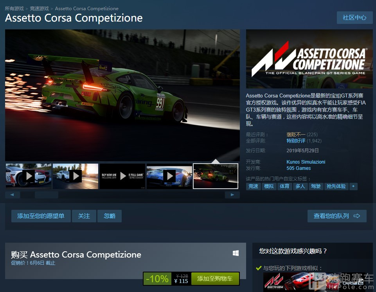Click the 您对这款游戏感兴趣吗？ heading

[x=293, y=251]
